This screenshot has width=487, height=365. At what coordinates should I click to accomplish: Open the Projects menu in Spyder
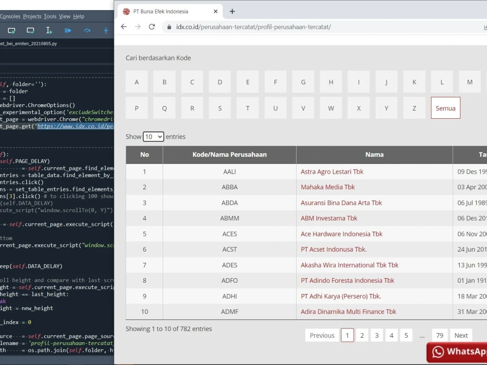coord(32,17)
